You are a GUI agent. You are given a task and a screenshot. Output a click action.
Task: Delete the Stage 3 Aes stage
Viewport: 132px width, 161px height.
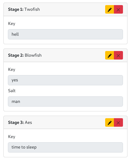click(x=118, y=122)
